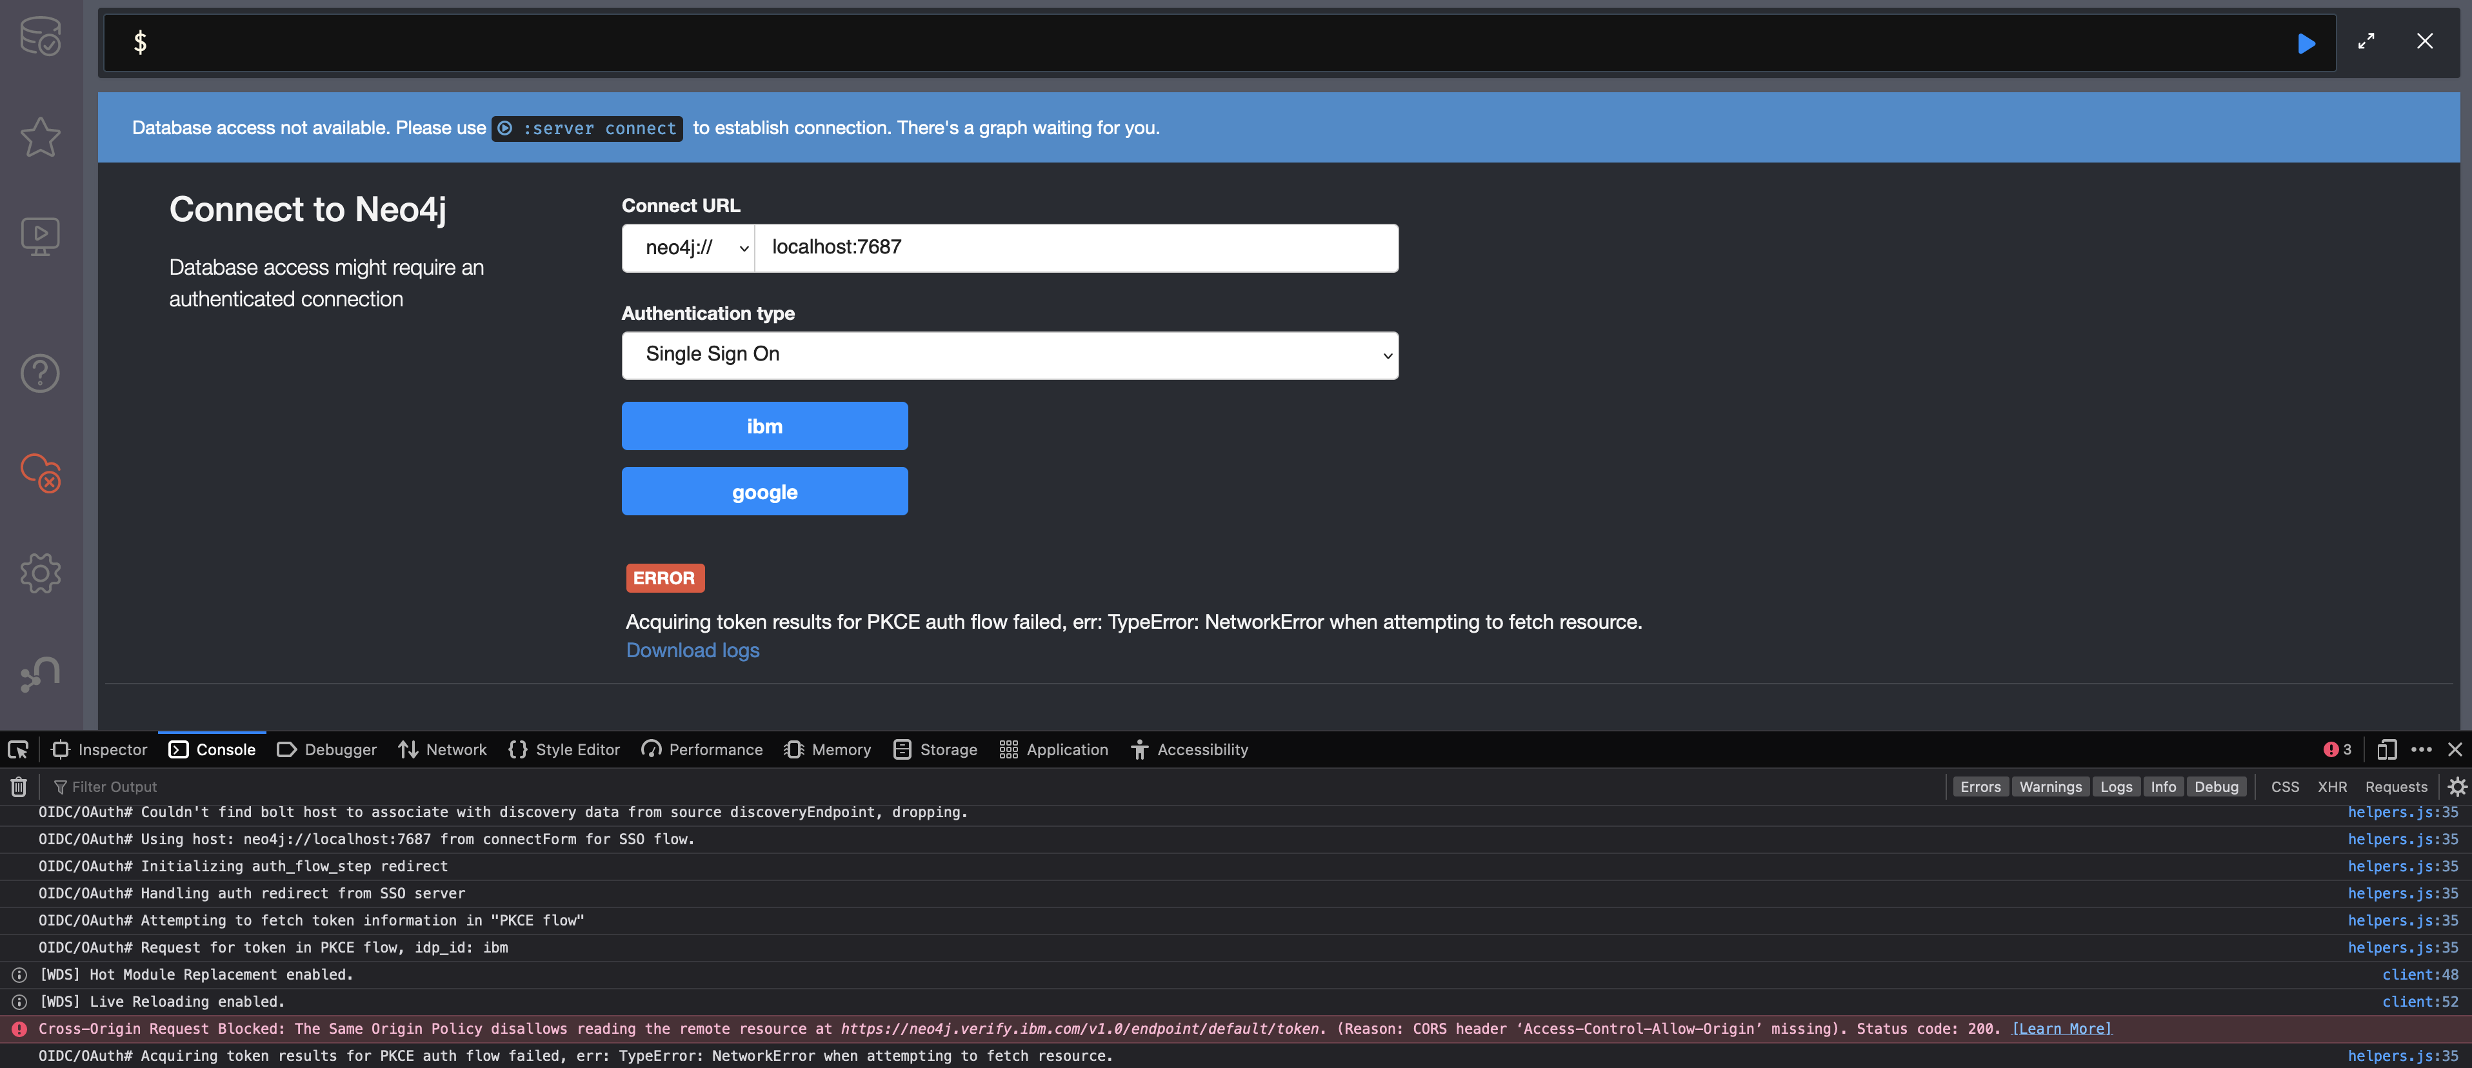Sign in with ibm button
The height and width of the screenshot is (1068, 2472).
tap(764, 426)
